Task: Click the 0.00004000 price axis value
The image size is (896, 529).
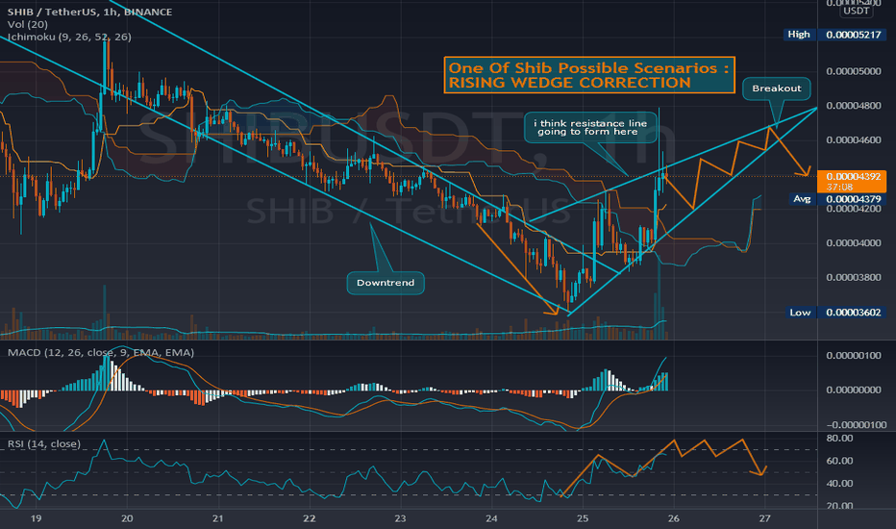Action: pyautogui.click(x=854, y=243)
